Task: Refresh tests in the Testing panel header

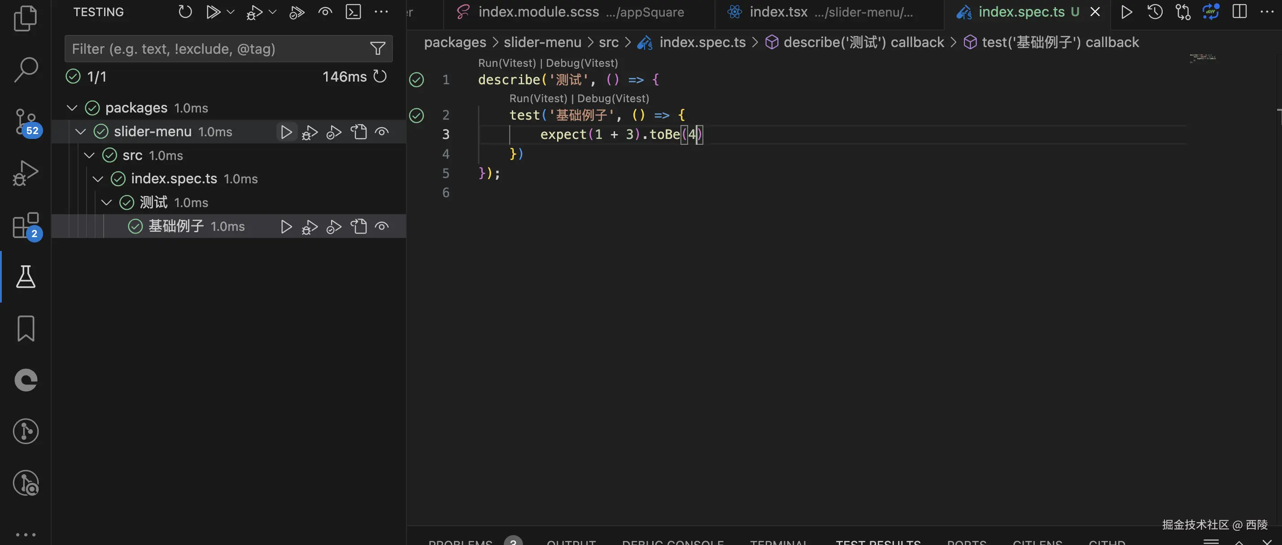Action: [185, 12]
